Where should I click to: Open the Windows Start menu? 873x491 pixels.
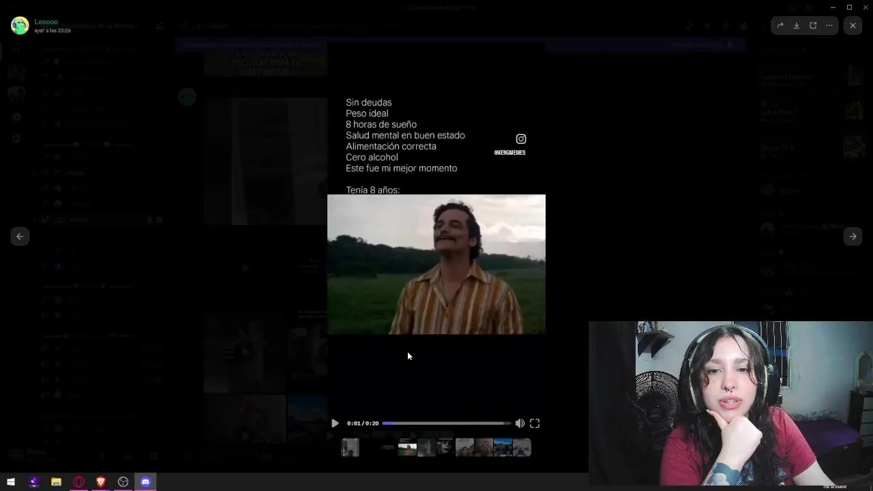[x=11, y=482]
